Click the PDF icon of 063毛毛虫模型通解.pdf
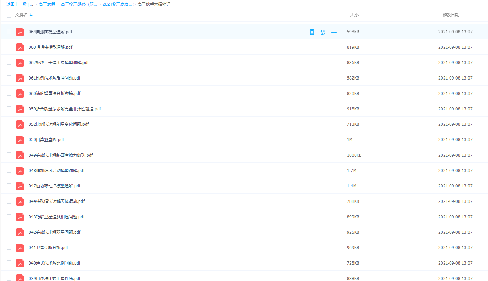The width and height of the screenshot is (488, 281). (20, 47)
